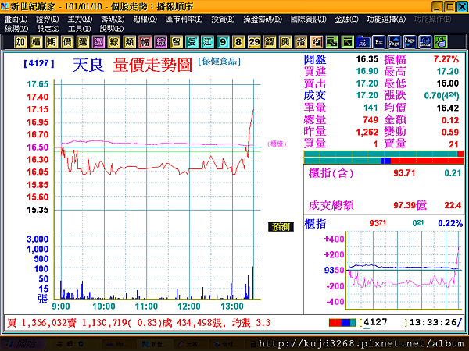Click the yellow 綜 toolbar icon
This screenshot has height=351, width=469.
pos(113,42)
